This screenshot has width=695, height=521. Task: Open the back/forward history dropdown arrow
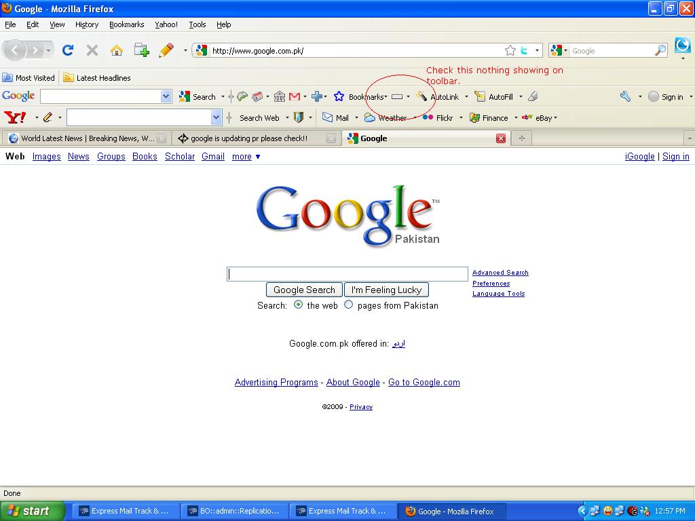[x=48, y=50]
